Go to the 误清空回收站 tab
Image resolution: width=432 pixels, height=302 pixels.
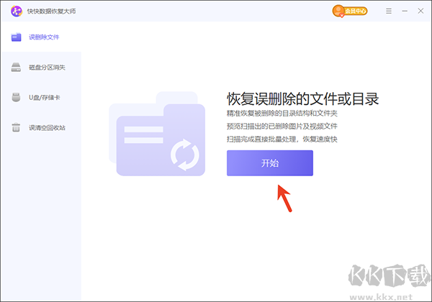tap(41, 127)
